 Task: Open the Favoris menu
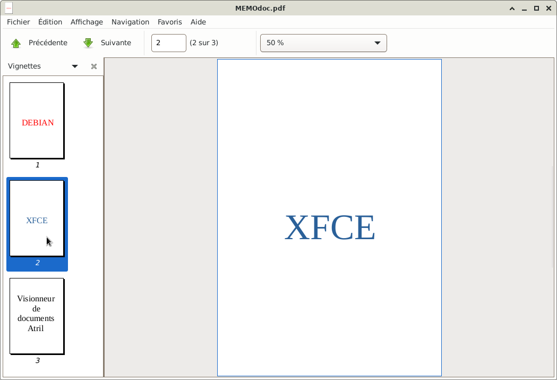pos(170,22)
